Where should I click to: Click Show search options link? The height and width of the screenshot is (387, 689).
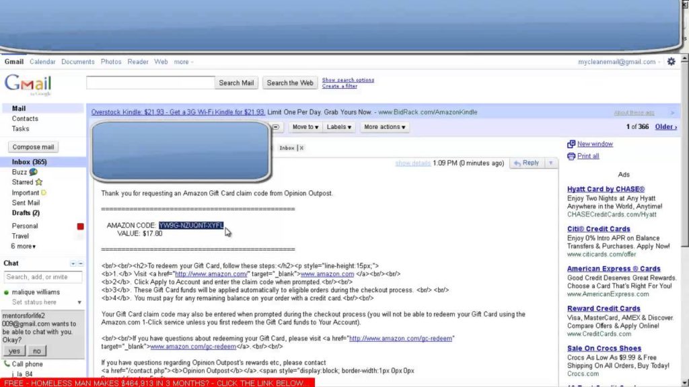tap(348, 80)
